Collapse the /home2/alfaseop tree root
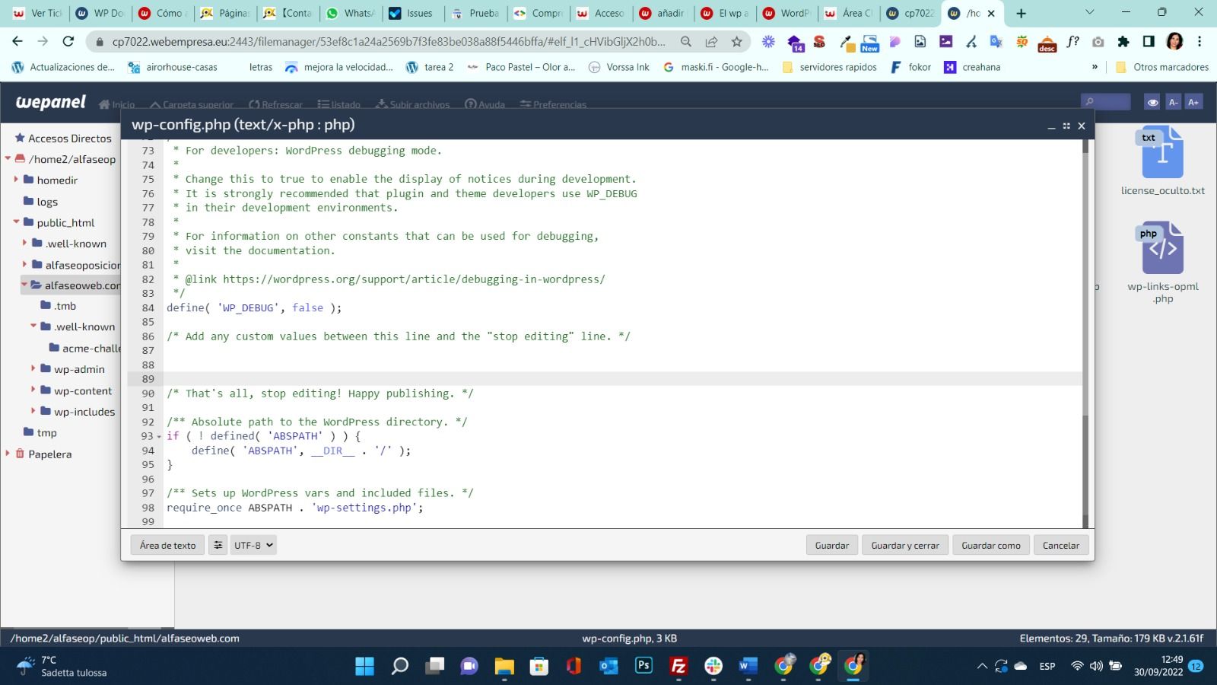The image size is (1217, 685). (8, 158)
